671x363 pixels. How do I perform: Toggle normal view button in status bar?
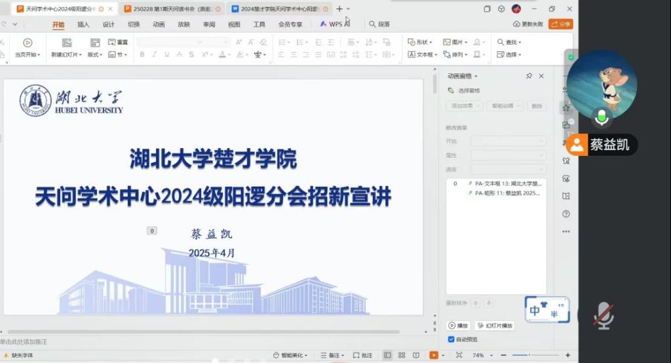[387, 355]
